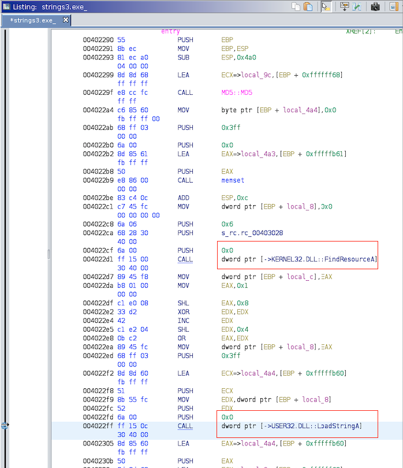403x468 pixels.
Task: Click operand EAX,0x1 at 004022da
Action: [234, 285]
